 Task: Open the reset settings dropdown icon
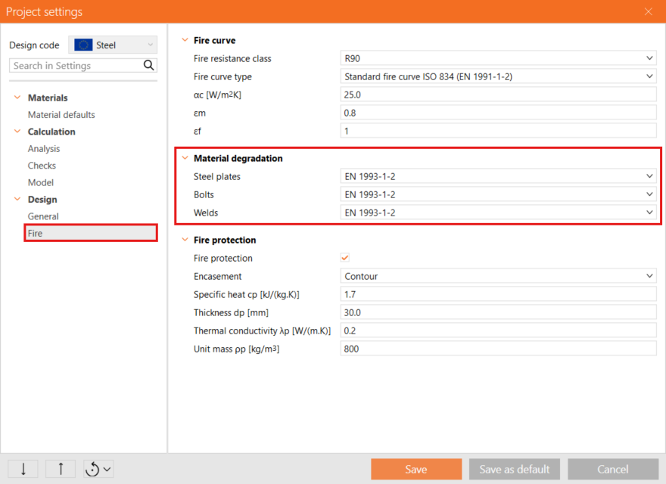(98, 469)
